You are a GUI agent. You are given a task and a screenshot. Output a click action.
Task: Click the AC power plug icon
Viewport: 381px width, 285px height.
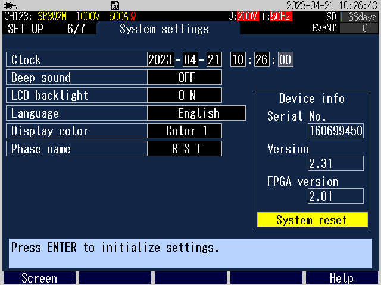pos(10,5)
